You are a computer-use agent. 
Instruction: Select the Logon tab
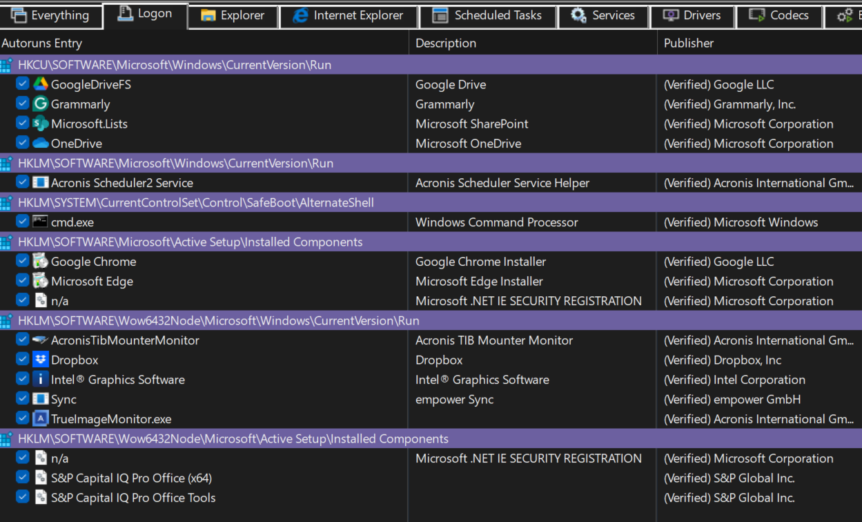coord(145,14)
